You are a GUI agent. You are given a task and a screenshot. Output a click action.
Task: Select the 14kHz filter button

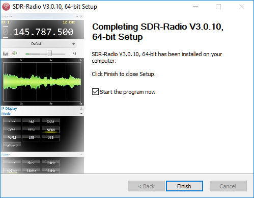[31, 170]
